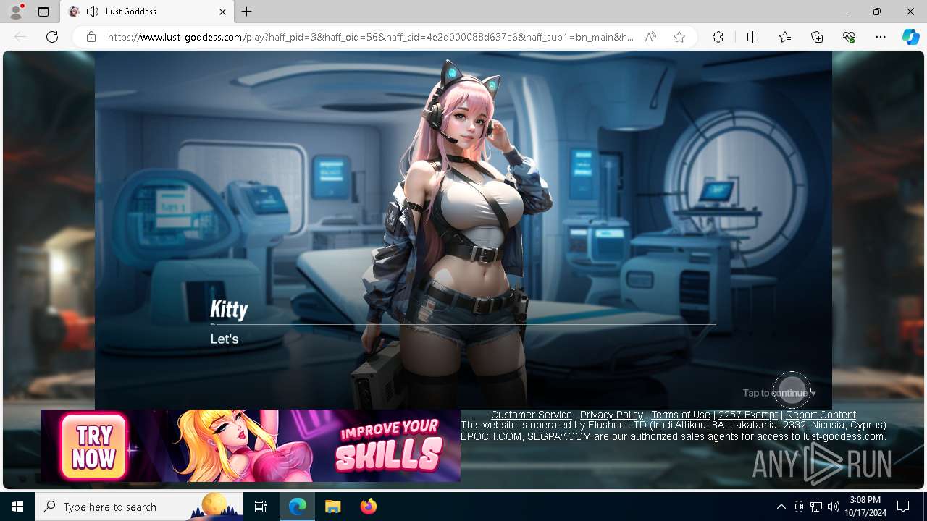Enable split screen view
This screenshot has height=521, width=927.
(x=752, y=37)
